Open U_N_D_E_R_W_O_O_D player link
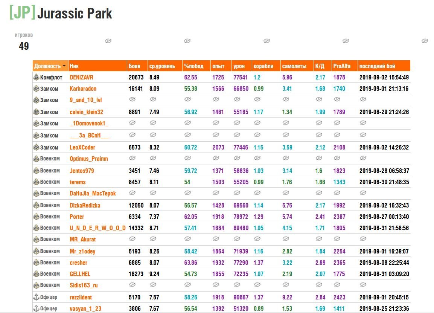This screenshot has width=434, height=313. click(x=98, y=228)
